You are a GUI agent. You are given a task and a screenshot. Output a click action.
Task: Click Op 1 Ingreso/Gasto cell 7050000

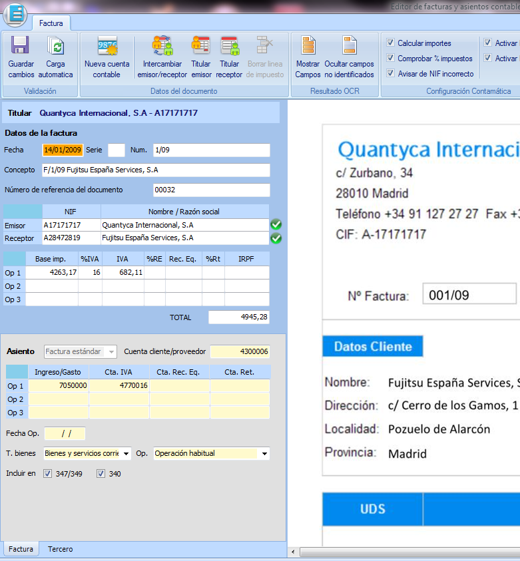(59, 386)
